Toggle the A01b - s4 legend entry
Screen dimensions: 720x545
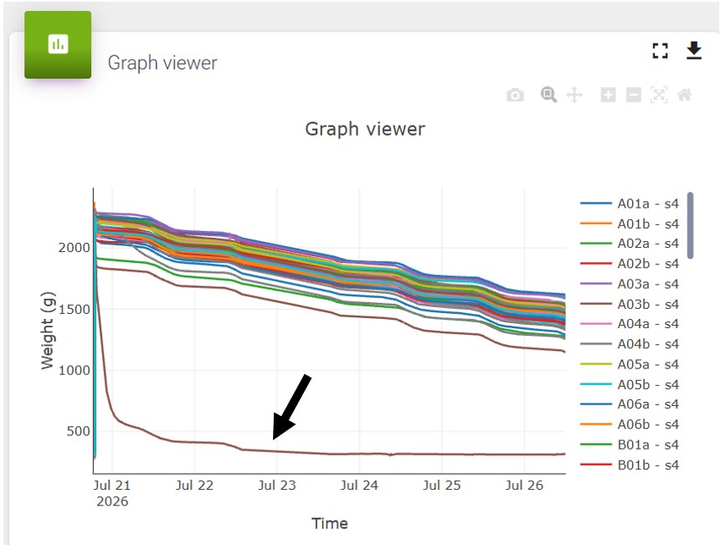(630, 224)
